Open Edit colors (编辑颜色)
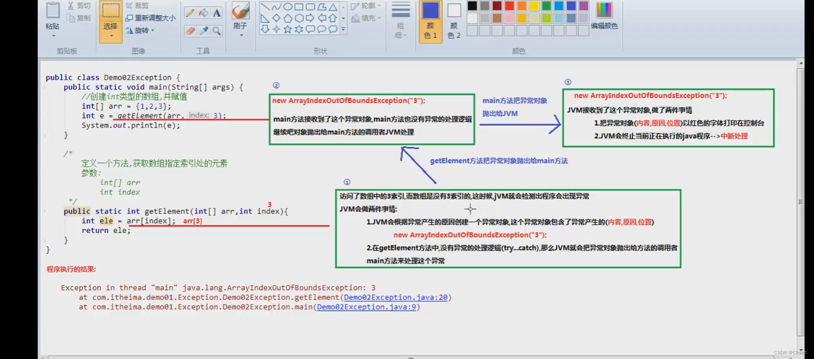The width and height of the screenshot is (814, 359). tap(604, 16)
